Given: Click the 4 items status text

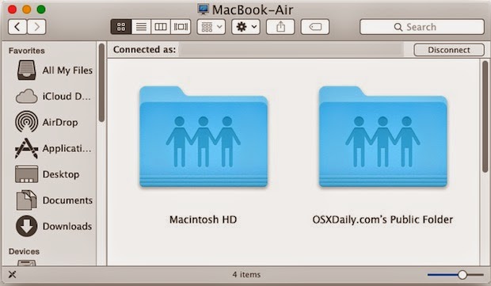Looking at the screenshot, I should [x=246, y=275].
